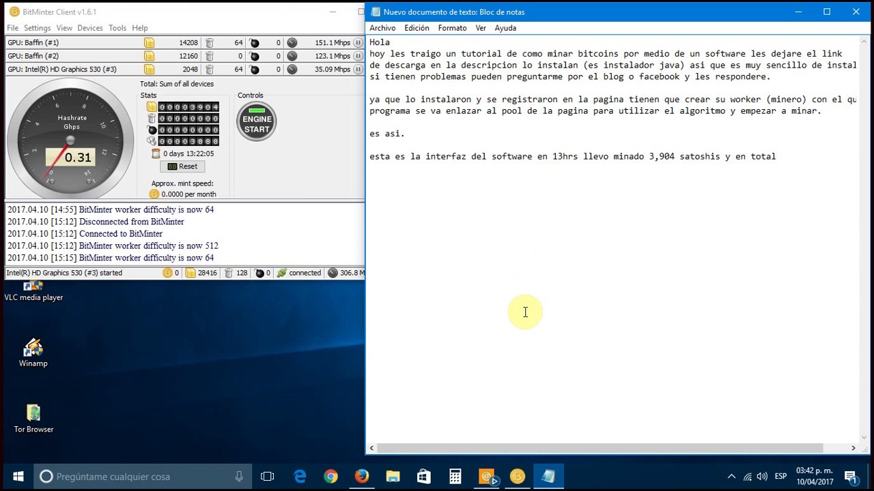874x491 pixels.
Task: Click the Hashrate gauge dial
Action: click(x=70, y=139)
